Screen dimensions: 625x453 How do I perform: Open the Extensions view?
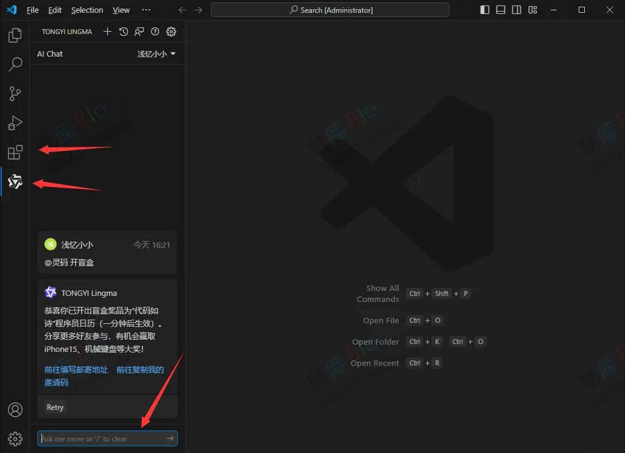tap(15, 152)
